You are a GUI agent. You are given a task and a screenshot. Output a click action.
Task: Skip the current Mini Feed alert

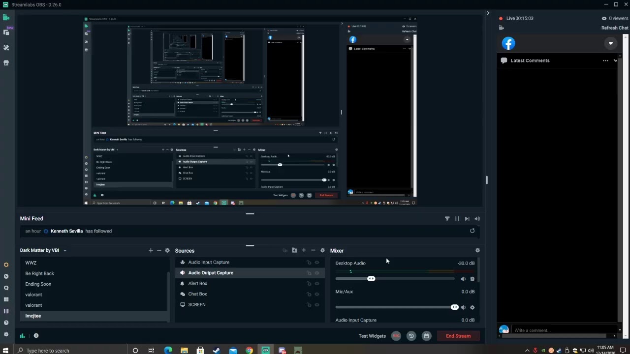pos(467,219)
